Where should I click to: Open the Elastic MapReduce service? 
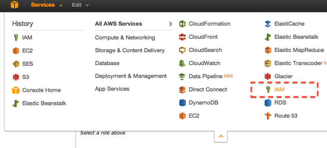[x=299, y=50]
